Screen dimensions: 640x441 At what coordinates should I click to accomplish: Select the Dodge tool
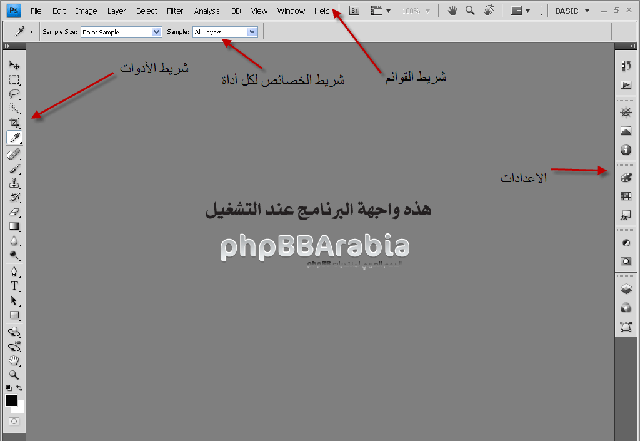pyautogui.click(x=14, y=255)
